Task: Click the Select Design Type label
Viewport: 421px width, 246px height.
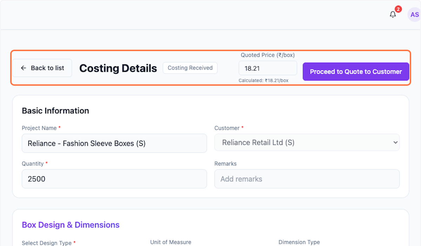Action: [47, 243]
